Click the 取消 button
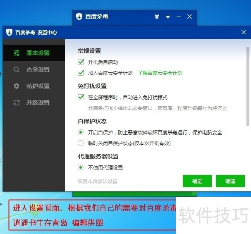The width and height of the screenshot is (251, 234). pyautogui.click(x=230, y=181)
